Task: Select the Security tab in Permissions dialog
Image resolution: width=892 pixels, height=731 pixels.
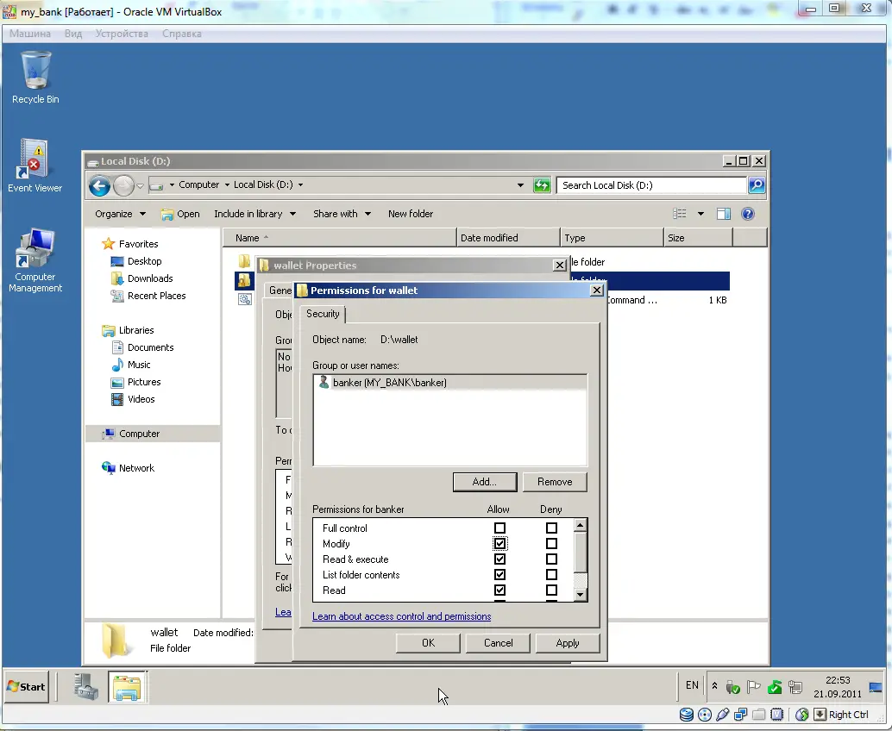Action: click(323, 314)
